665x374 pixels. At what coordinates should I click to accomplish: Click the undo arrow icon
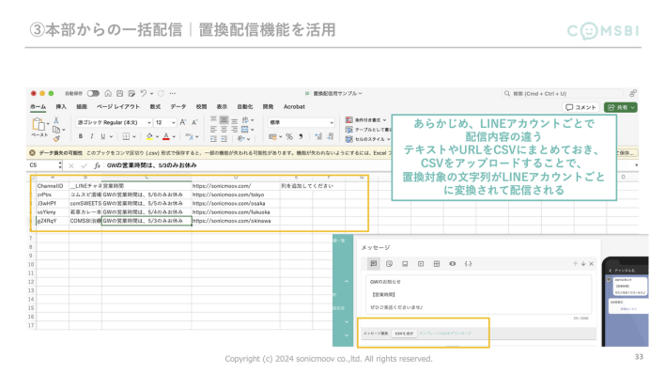pyautogui.click(x=144, y=93)
